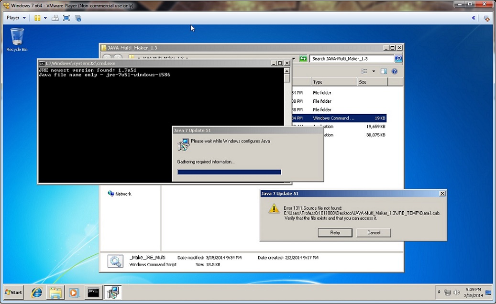Expand the pause button dropdown arrow

(45, 18)
